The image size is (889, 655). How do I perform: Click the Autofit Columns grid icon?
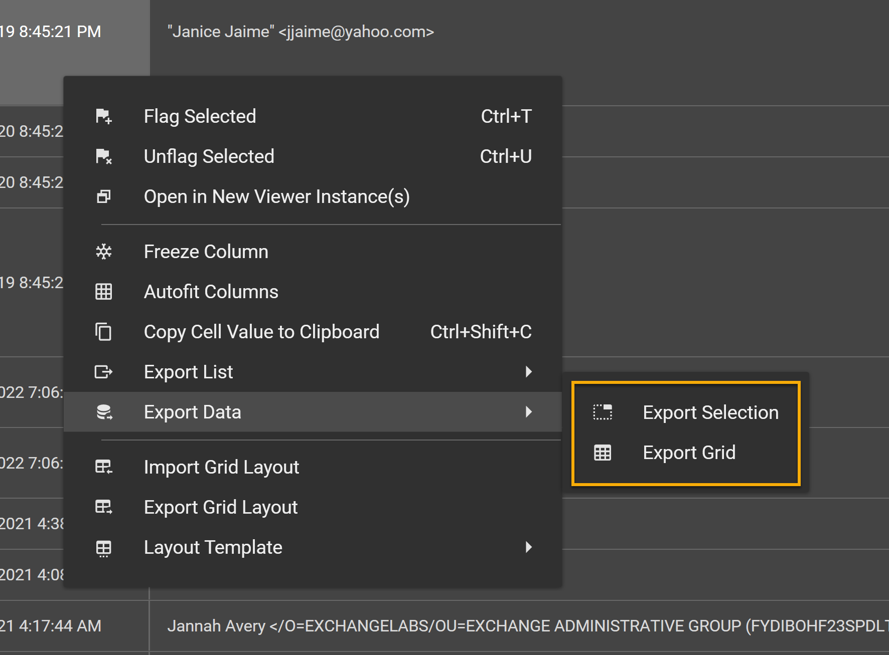[103, 292]
